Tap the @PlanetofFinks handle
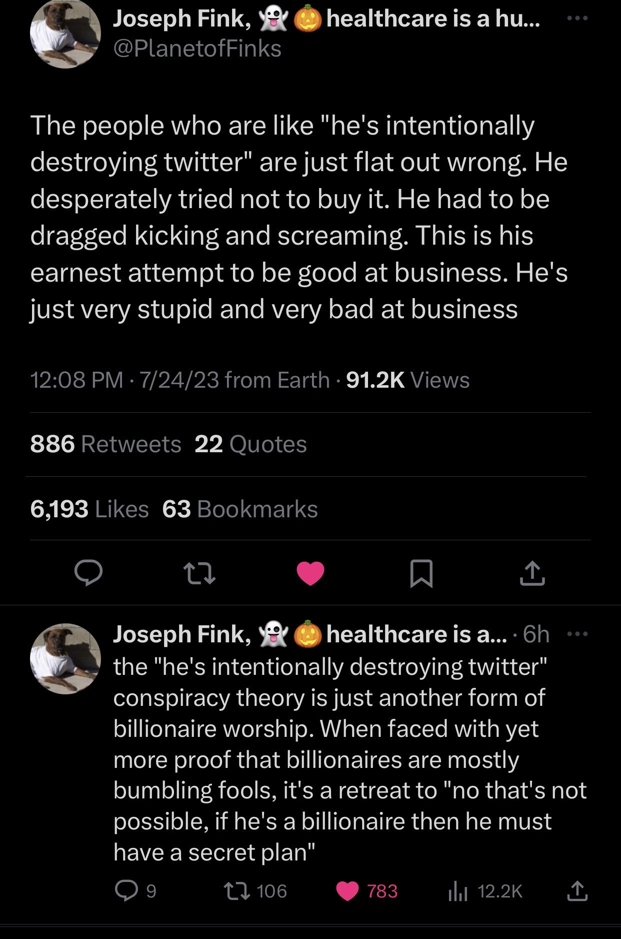This screenshot has height=939, width=621. coord(197,49)
